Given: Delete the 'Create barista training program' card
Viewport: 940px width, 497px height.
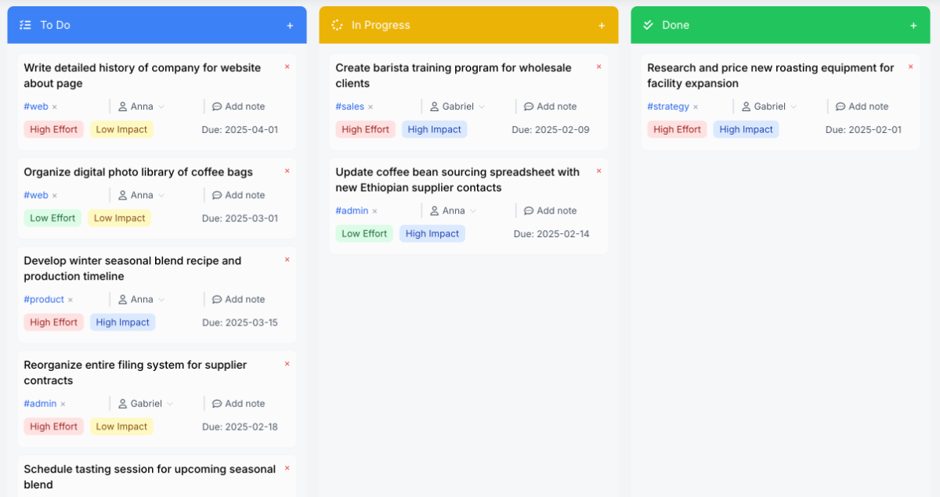Looking at the screenshot, I should (x=599, y=67).
